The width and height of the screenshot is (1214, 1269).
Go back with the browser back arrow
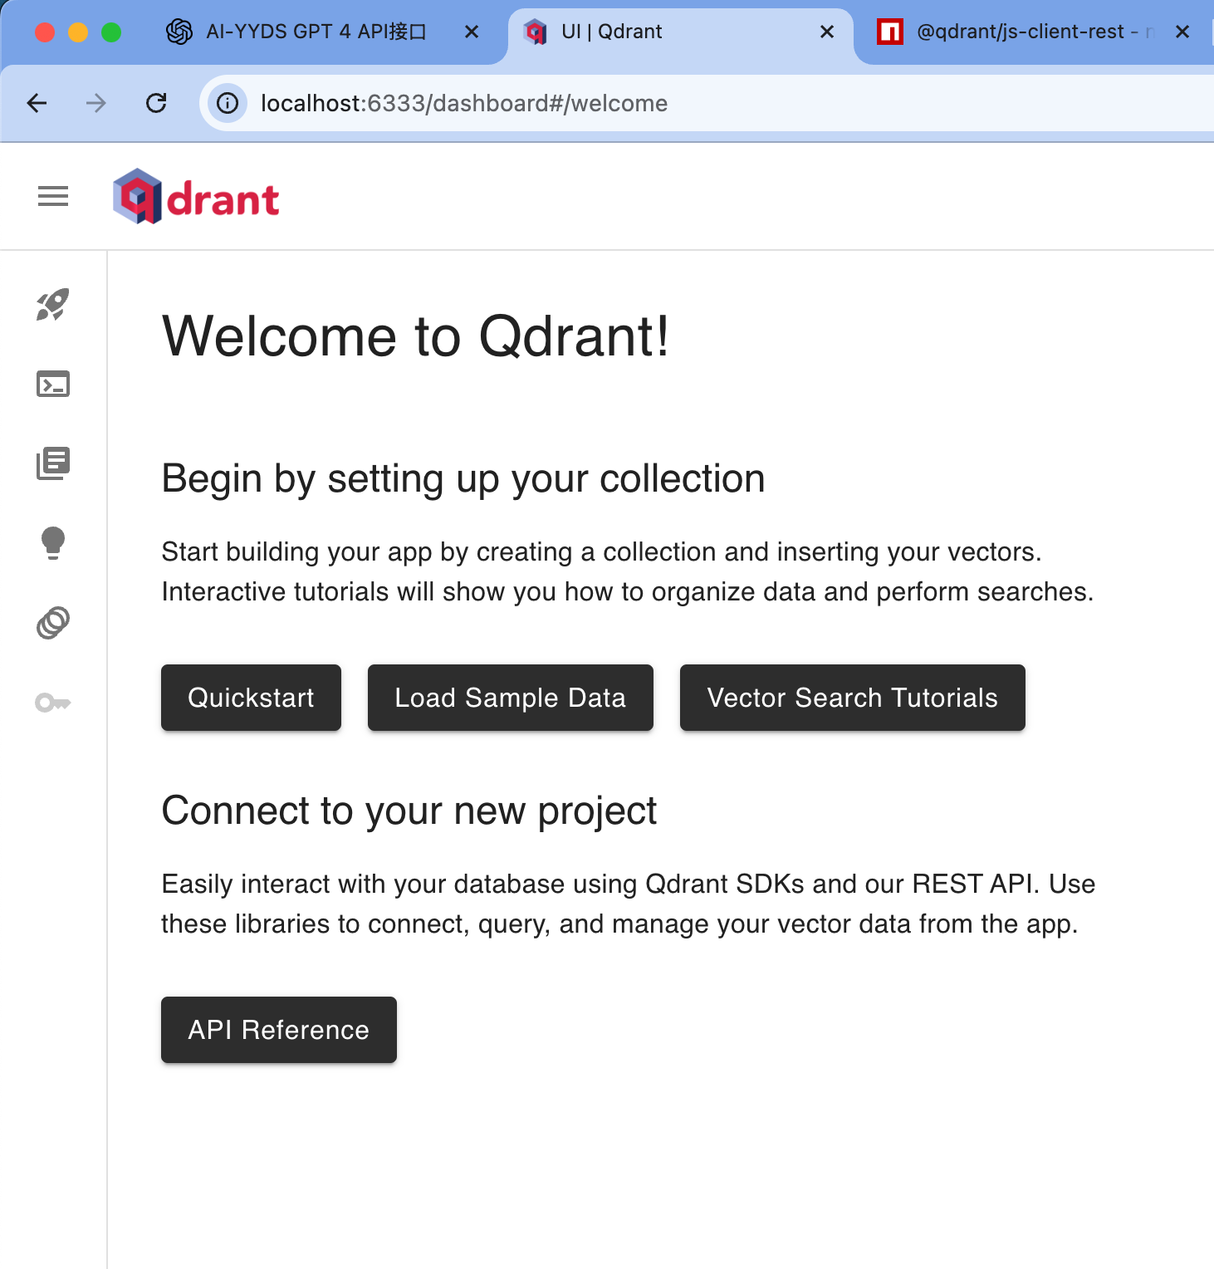click(37, 103)
